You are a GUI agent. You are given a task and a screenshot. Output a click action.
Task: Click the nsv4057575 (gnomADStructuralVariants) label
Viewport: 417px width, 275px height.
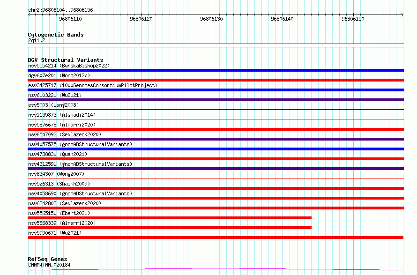pos(80,144)
